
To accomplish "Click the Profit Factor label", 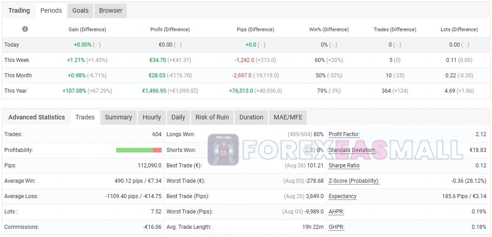I will click(344, 134).
